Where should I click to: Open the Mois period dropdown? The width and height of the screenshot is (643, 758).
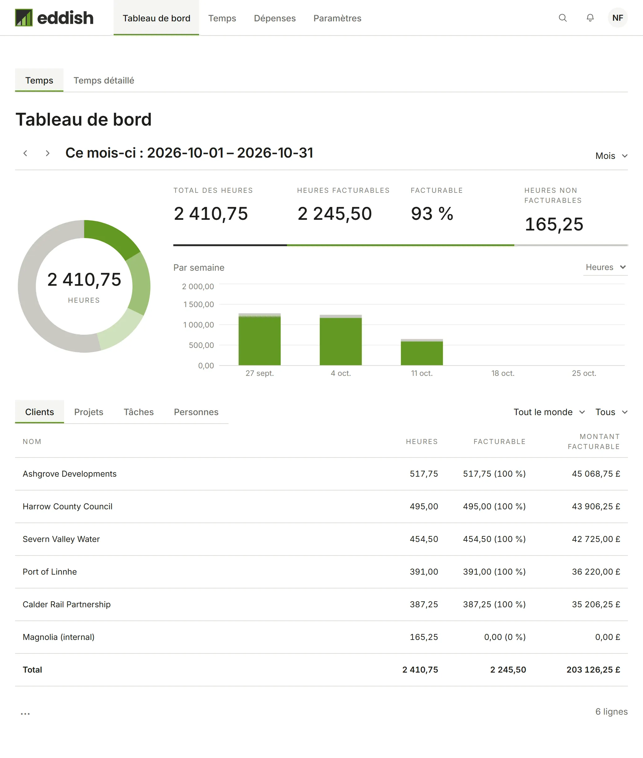click(611, 156)
